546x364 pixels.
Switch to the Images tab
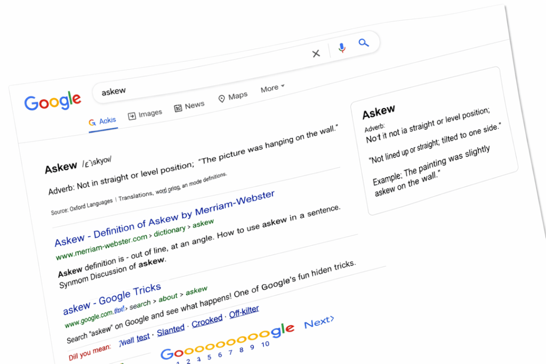(145, 114)
